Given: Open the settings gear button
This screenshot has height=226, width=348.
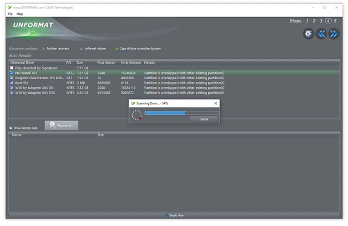Looking at the screenshot, I should [x=308, y=34].
